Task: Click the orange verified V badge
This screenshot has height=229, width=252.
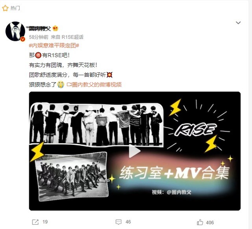Action: tap(23, 39)
